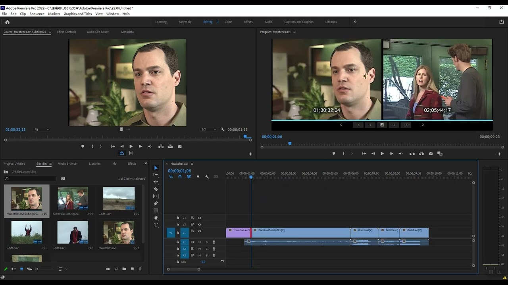The image size is (508, 285).
Task: Select the Ripple Edit tool
Action: pos(156,182)
